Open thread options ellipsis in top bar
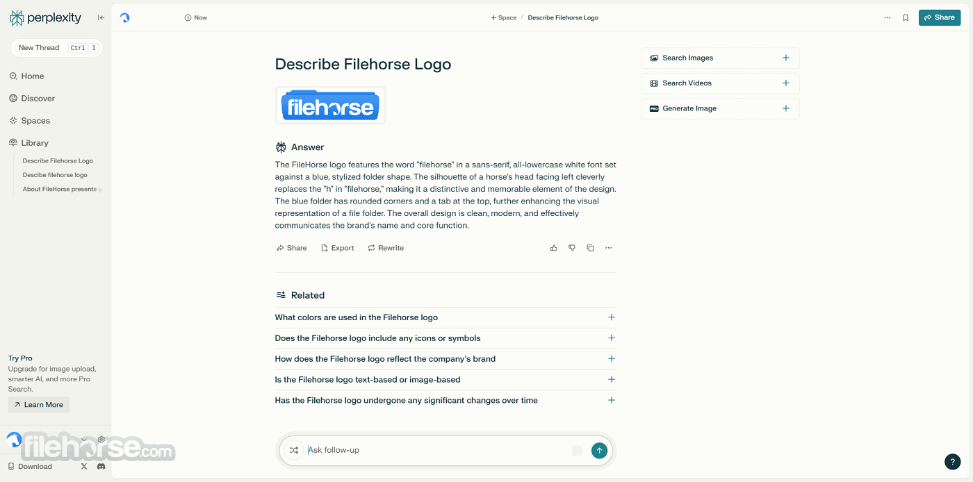This screenshot has height=482, width=973. (888, 18)
